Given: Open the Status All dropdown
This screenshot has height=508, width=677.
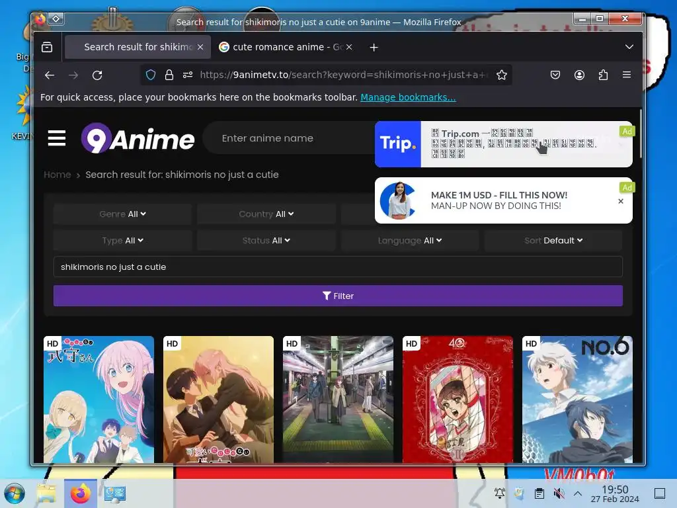Looking at the screenshot, I should point(266,241).
